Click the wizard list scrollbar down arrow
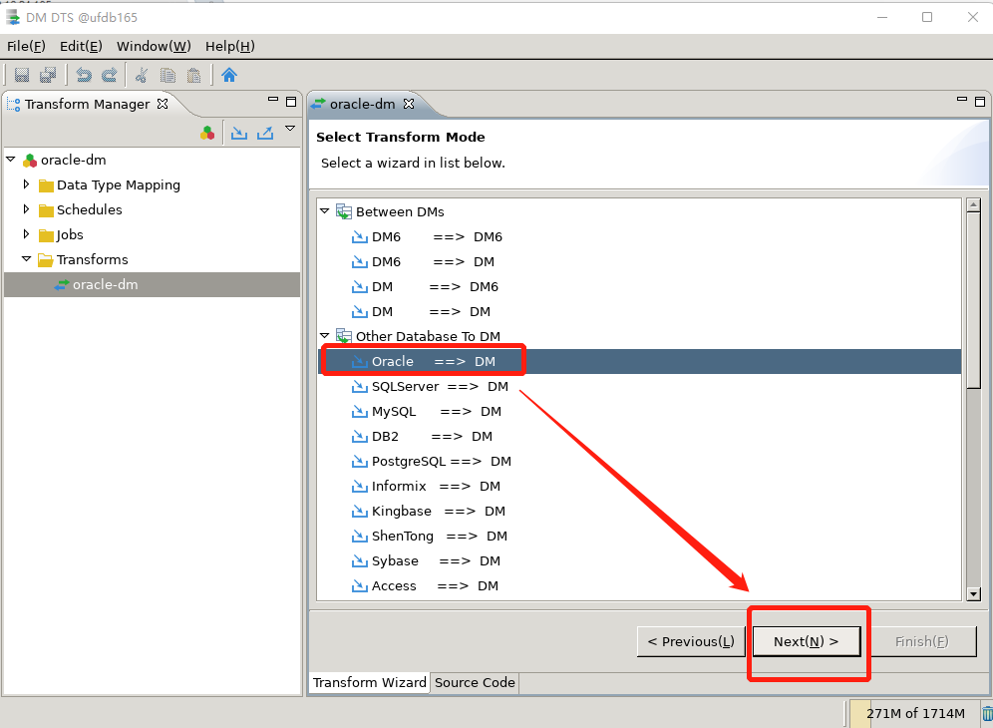Viewport: 993px width, 728px height. (973, 593)
